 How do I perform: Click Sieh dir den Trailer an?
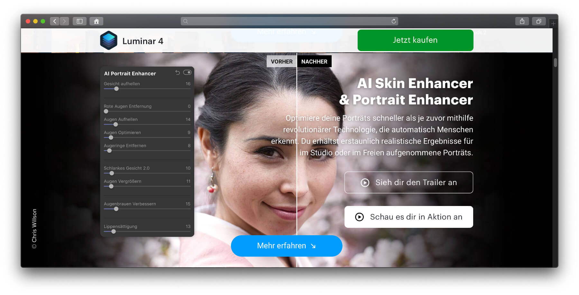[x=409, y=183]
